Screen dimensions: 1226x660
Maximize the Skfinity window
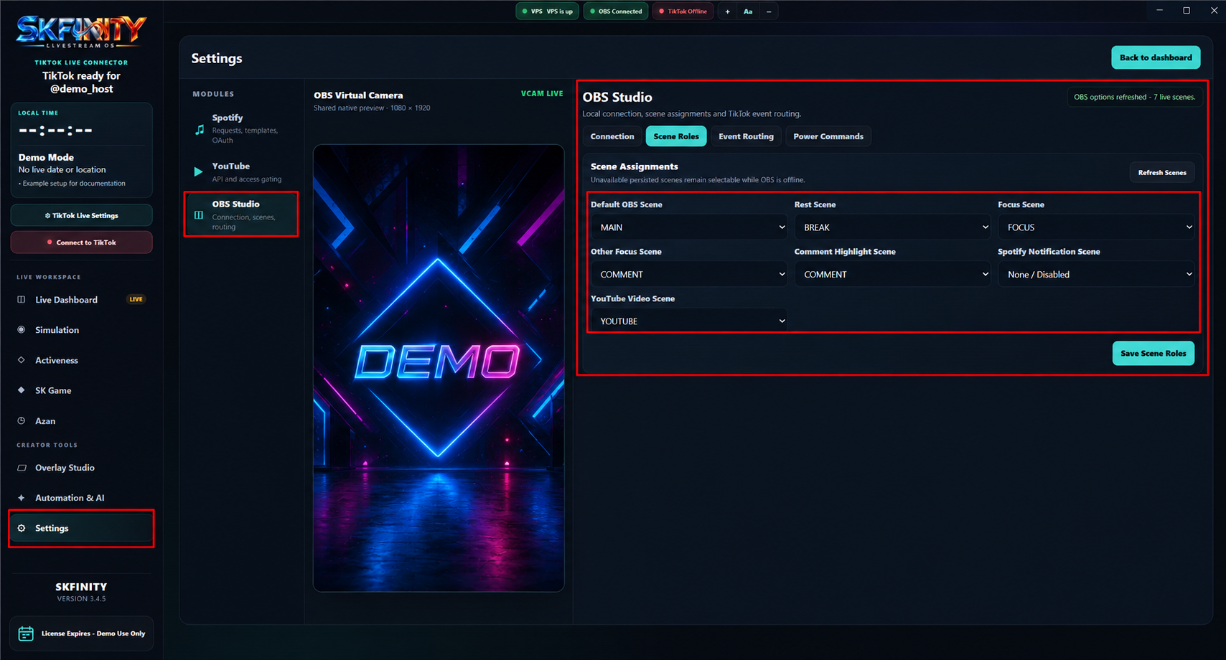coord(1187,10)
